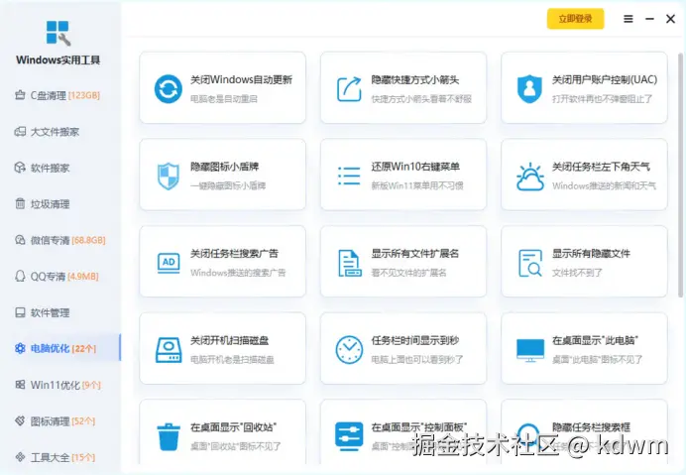Viewport: 686px width, 475px height.
Task: Click the Win11优化 sidebar icon
Action: click(x=20, y=385)
